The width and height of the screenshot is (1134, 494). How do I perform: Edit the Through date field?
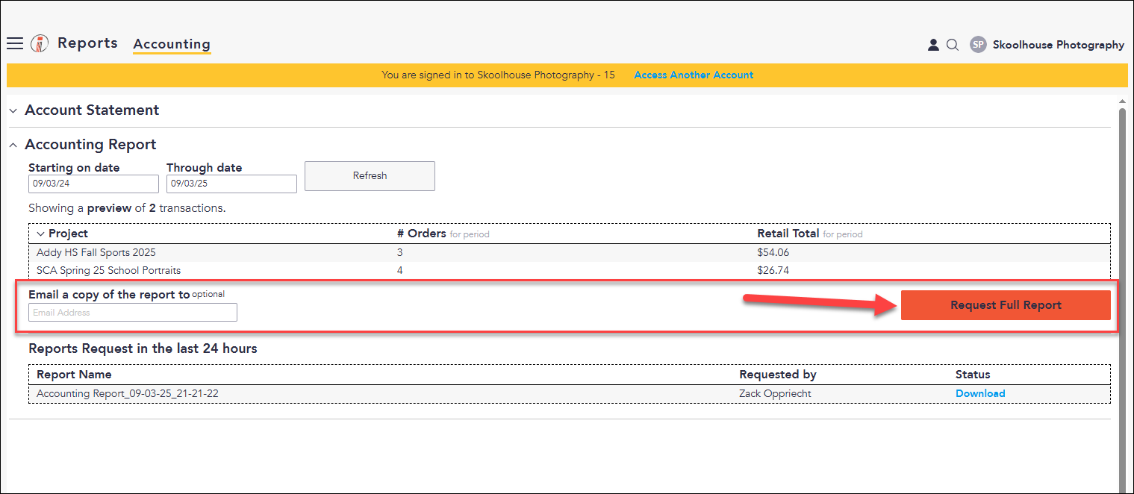tap(231, 184)
